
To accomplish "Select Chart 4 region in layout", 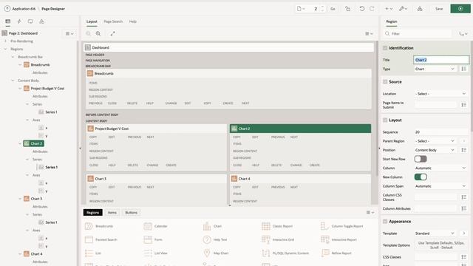I will (300, 179).
